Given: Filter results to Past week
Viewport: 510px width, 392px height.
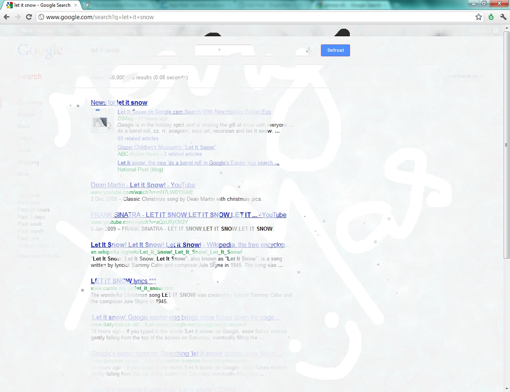Looking at the screenshot, I should coord(29,224).
